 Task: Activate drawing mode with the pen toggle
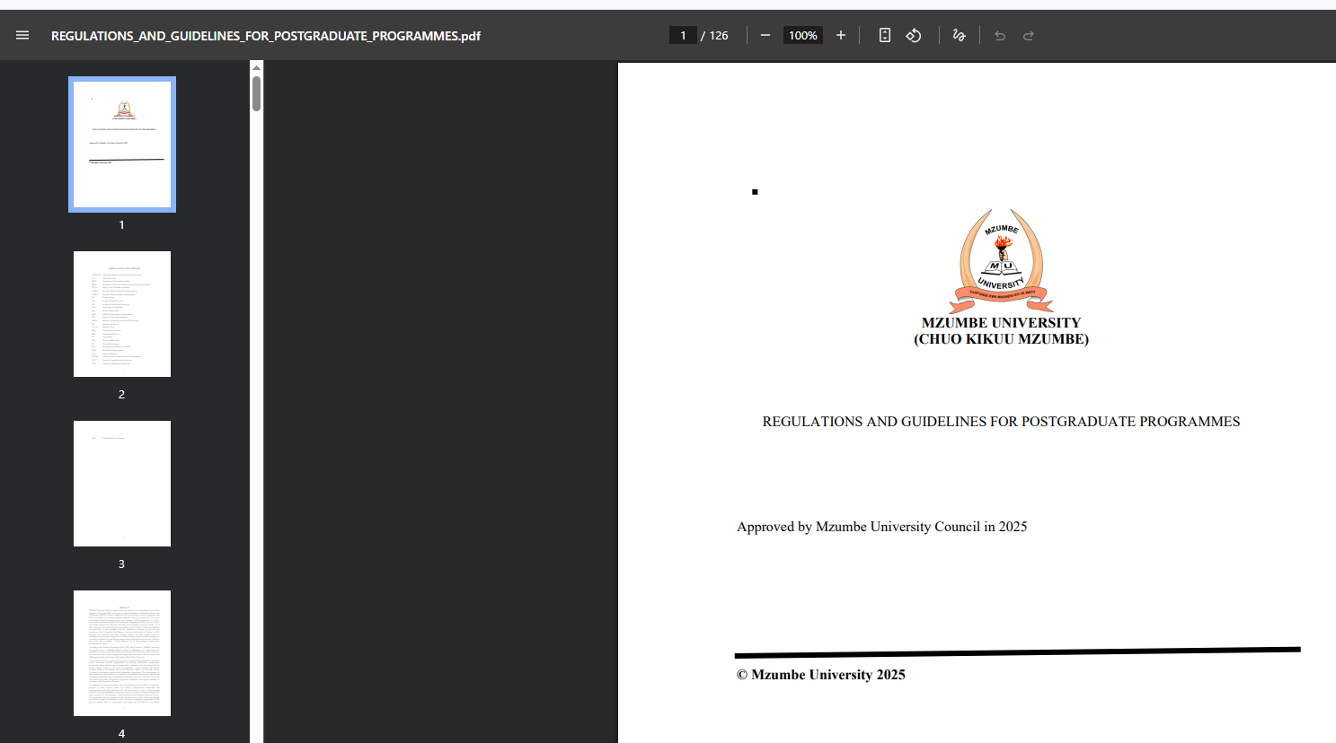click(958, 35)
